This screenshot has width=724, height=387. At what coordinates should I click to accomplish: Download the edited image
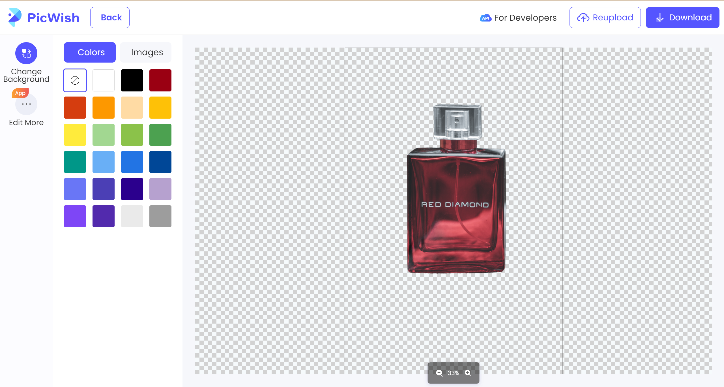682,18
